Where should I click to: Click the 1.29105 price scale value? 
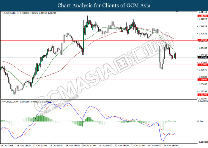pyautogui.click(x=203, y=99)
